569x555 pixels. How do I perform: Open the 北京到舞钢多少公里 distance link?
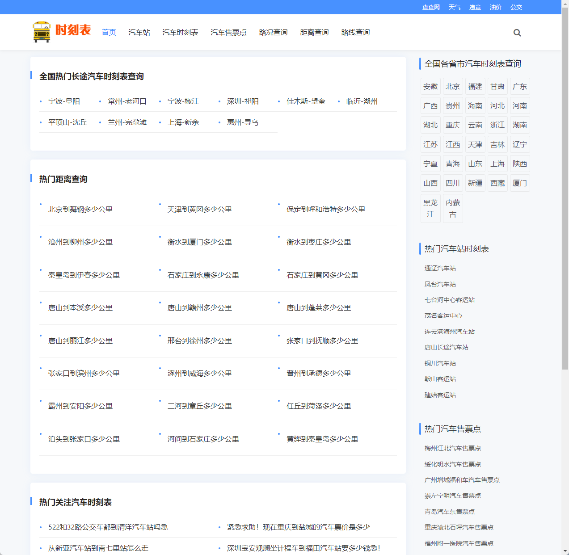point(80,209)
